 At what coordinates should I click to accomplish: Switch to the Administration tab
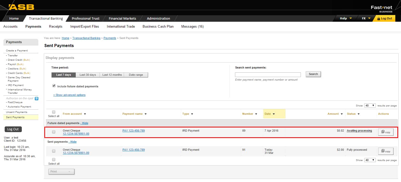click(x=158, y=18)
